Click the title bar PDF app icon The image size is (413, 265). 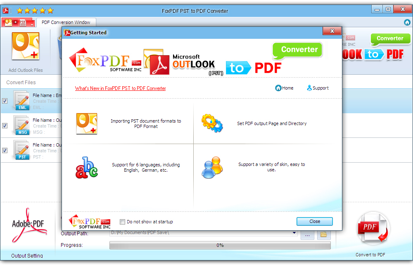coord(5,11)
